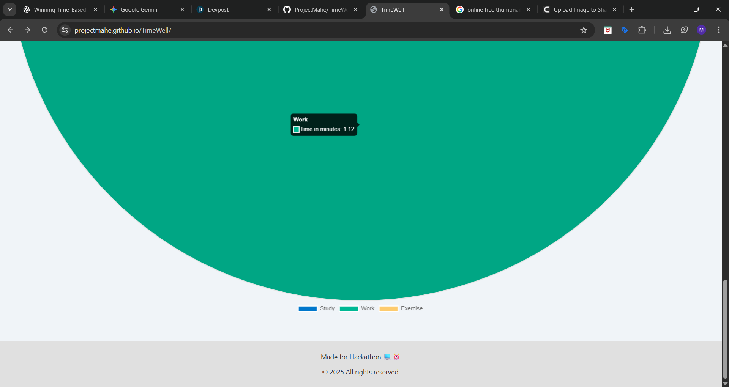
Task: Click the page vertical scrollbar thumb
Action: pos(725,329)
